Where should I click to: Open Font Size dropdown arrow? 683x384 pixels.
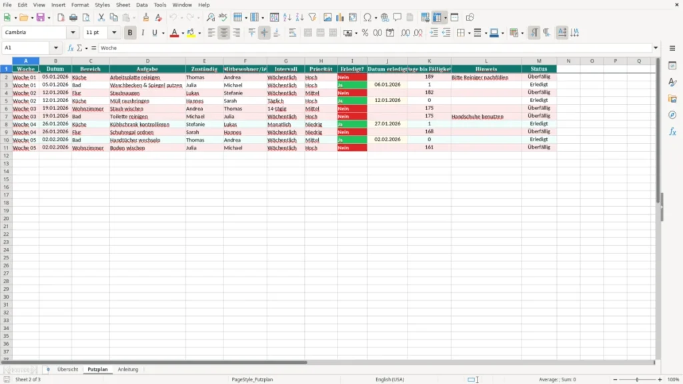point(114,32)
